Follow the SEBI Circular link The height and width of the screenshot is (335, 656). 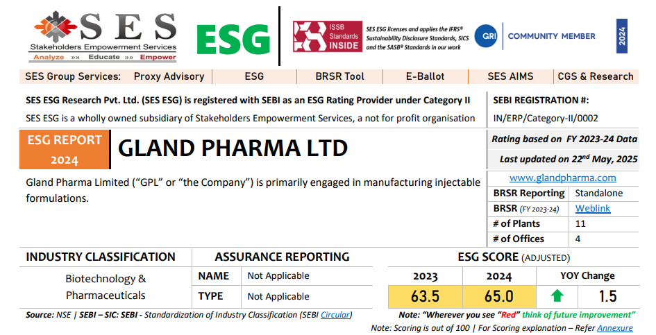(335, 315)
